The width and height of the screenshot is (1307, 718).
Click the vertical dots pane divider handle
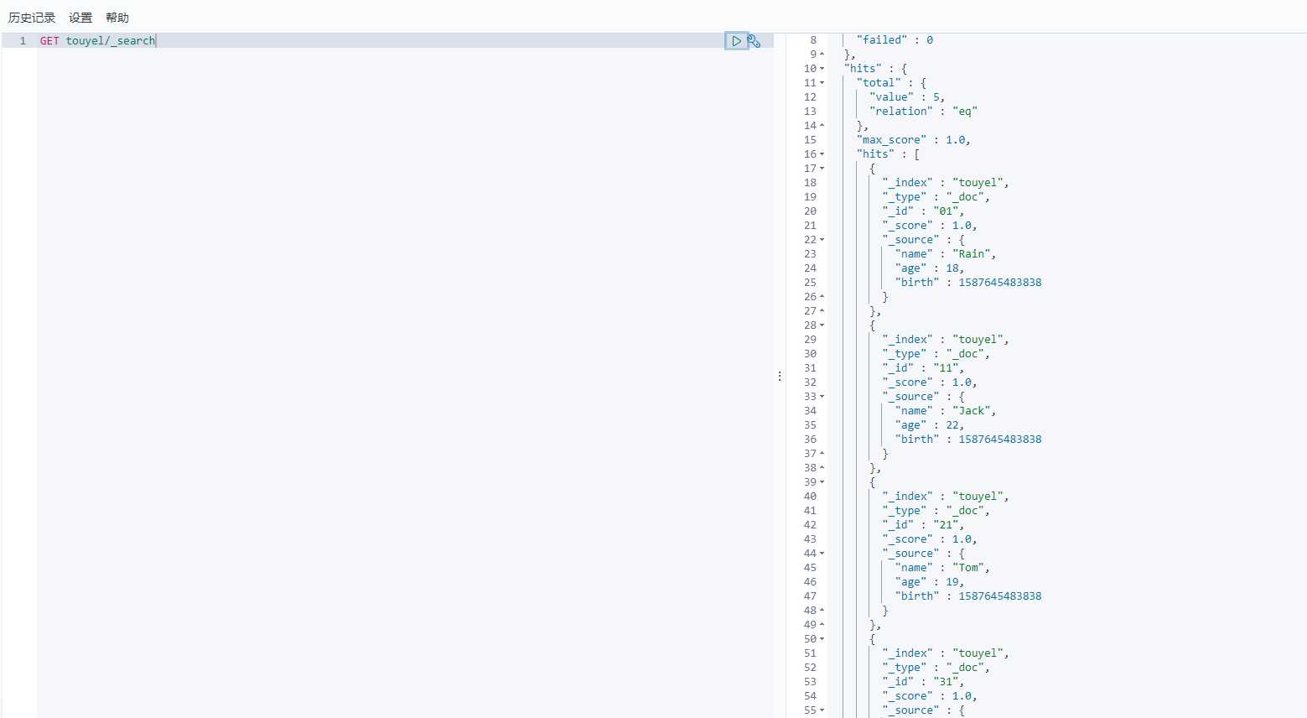point(780,376)
